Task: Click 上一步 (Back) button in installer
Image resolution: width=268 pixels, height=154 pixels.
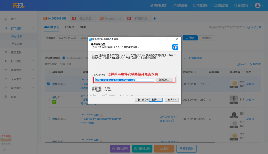Action: click(142, 100)
